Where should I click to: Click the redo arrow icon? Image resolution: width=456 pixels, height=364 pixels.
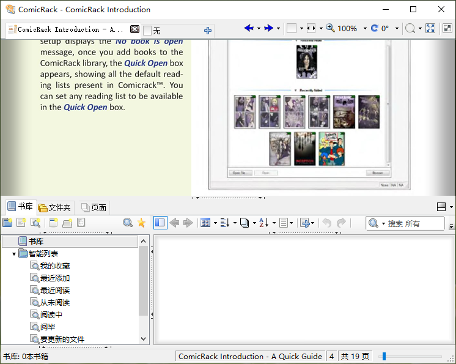click(341, 223)
